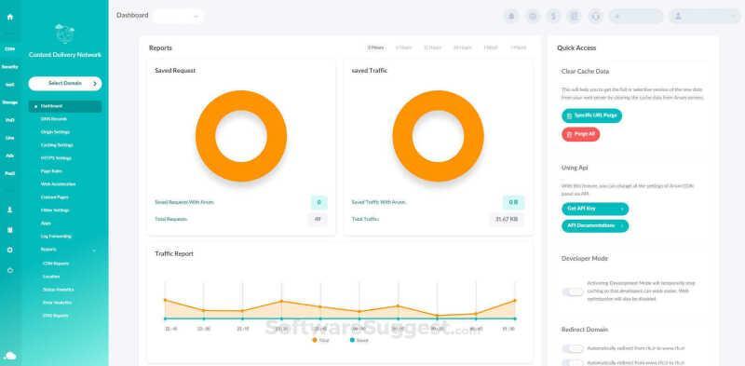745x366 pixels.
Task: Open Custom Pages in the sidebar
Action: click(x=55, y=197)
